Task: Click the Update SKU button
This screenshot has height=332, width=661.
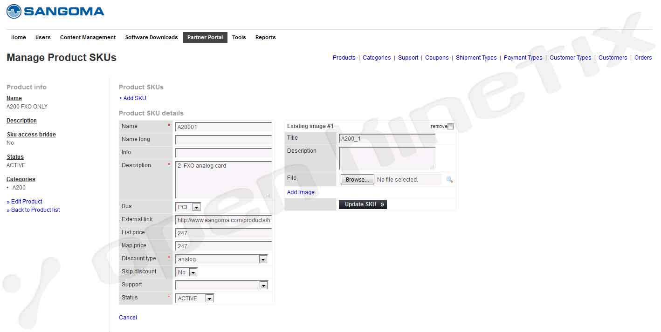Action: click(x=363, y=204)
